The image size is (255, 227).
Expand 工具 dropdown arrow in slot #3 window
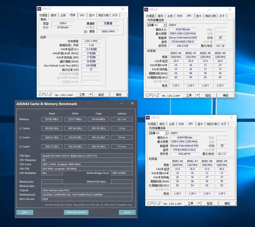coord(199,203)
